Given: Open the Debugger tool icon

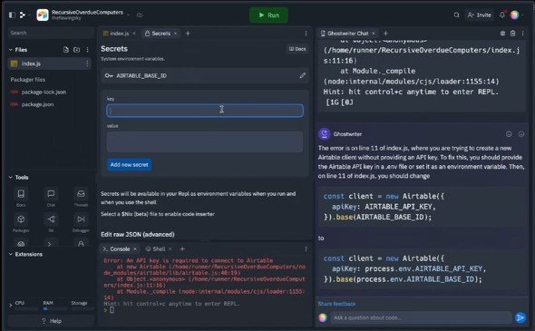Looking at the screenshot, I should [x=81, y=222].
